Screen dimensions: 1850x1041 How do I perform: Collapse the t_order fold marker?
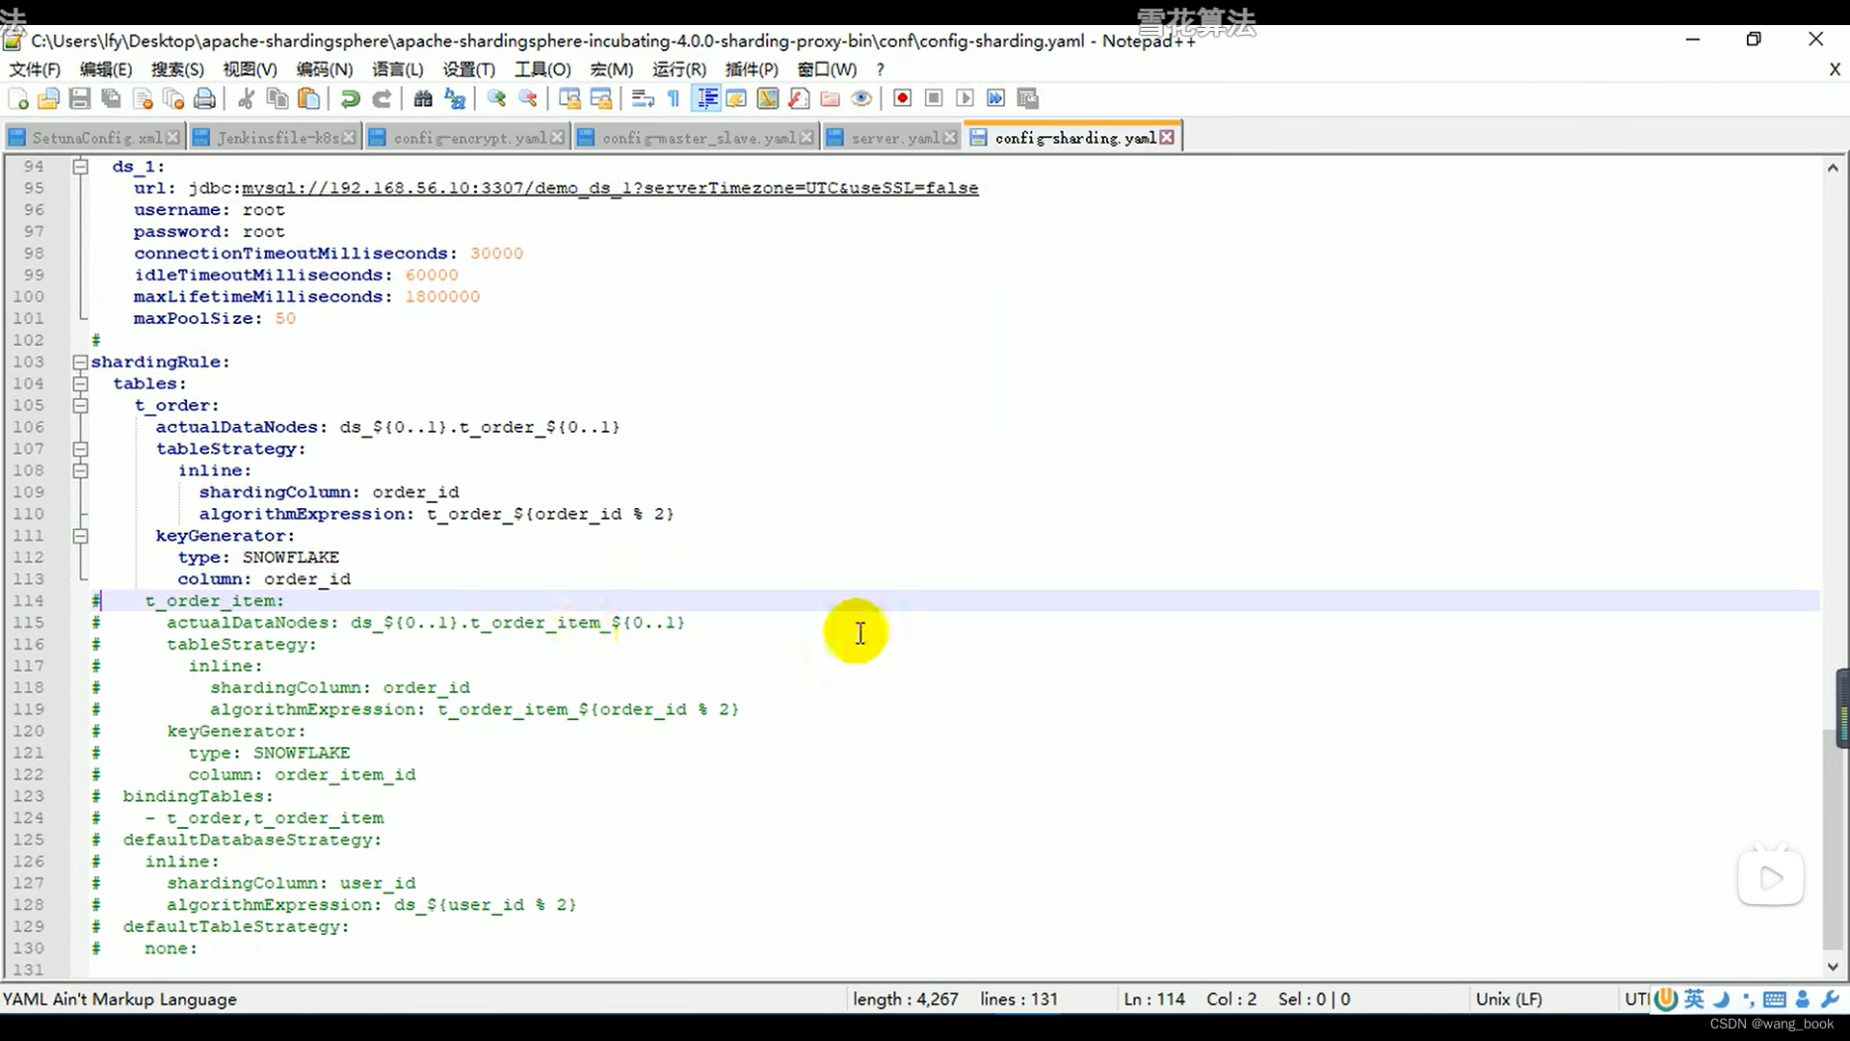point(81,406)
